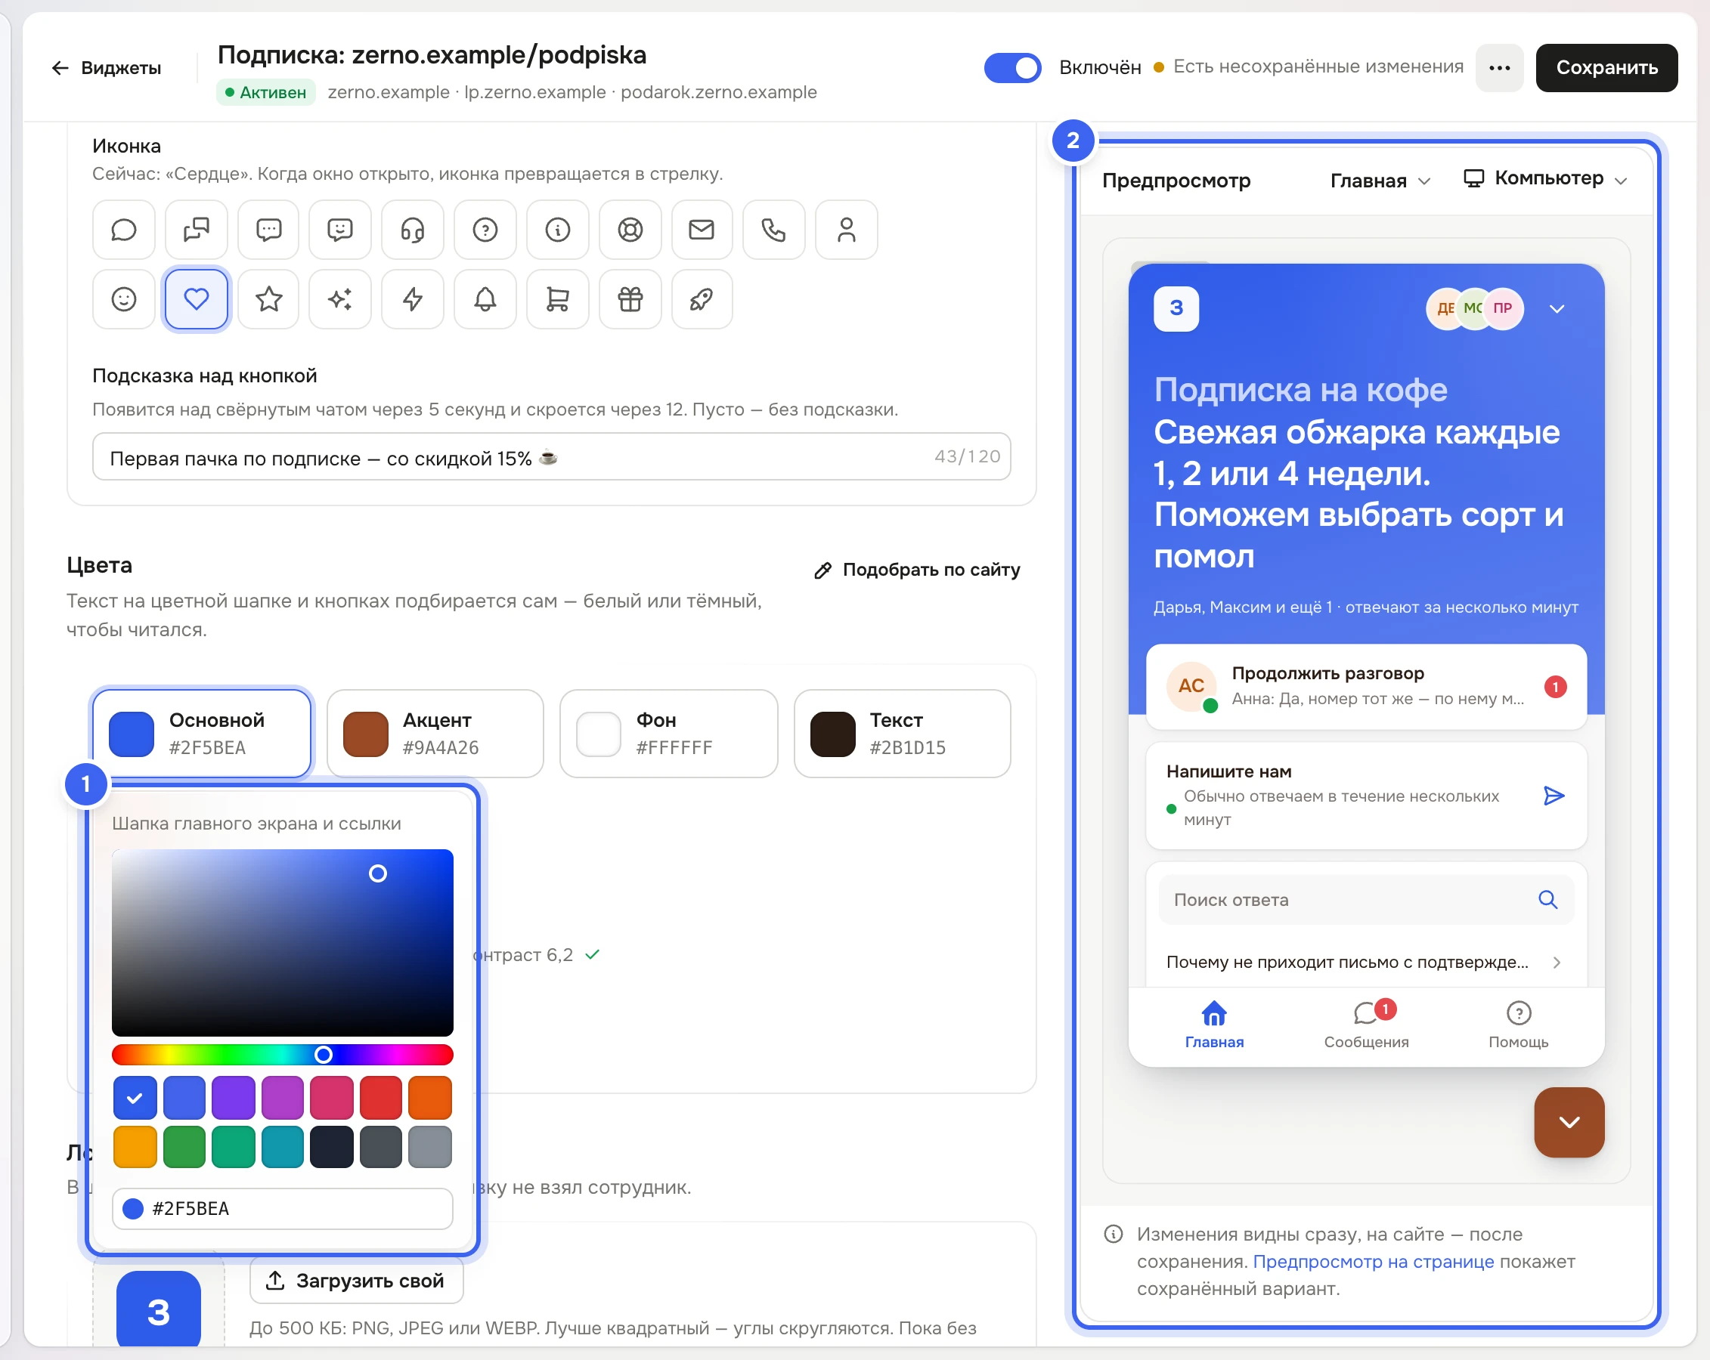Pick the bell notification icon
Image resolution: width=1710 pixels, height=1360 pixels.
(485, 300)
